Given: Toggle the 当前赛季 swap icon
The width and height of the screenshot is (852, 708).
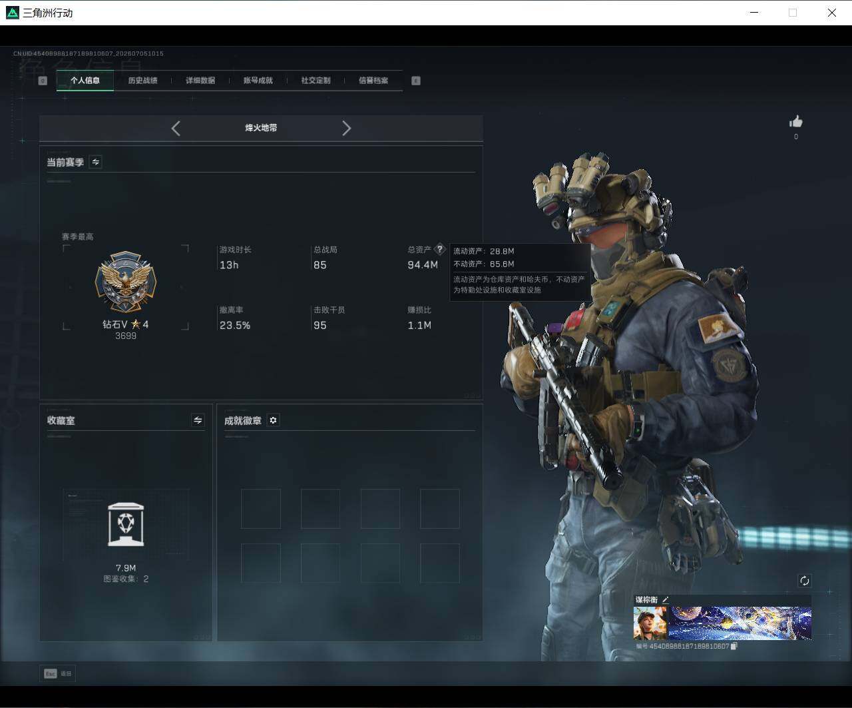Looking at the screenshot, I should (96, 162).
